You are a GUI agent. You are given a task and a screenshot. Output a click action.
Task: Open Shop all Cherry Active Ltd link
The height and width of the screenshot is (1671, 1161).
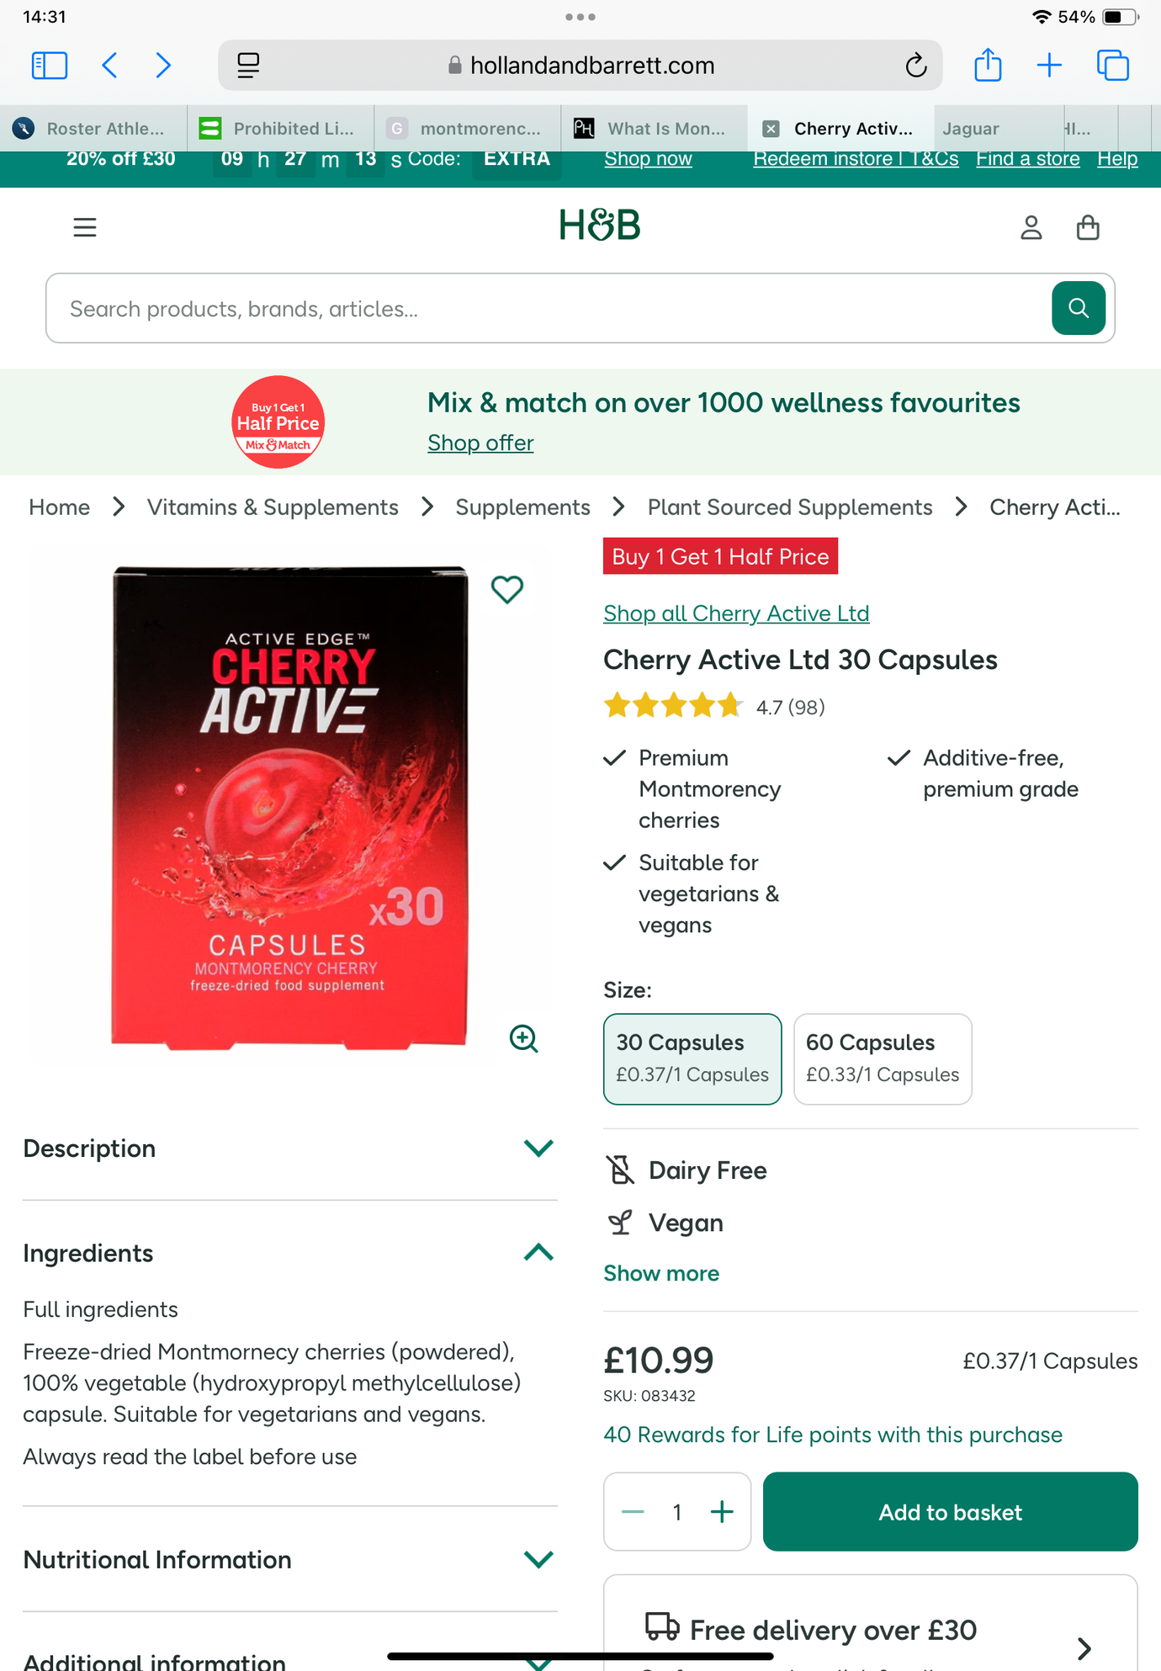point(736,613)
